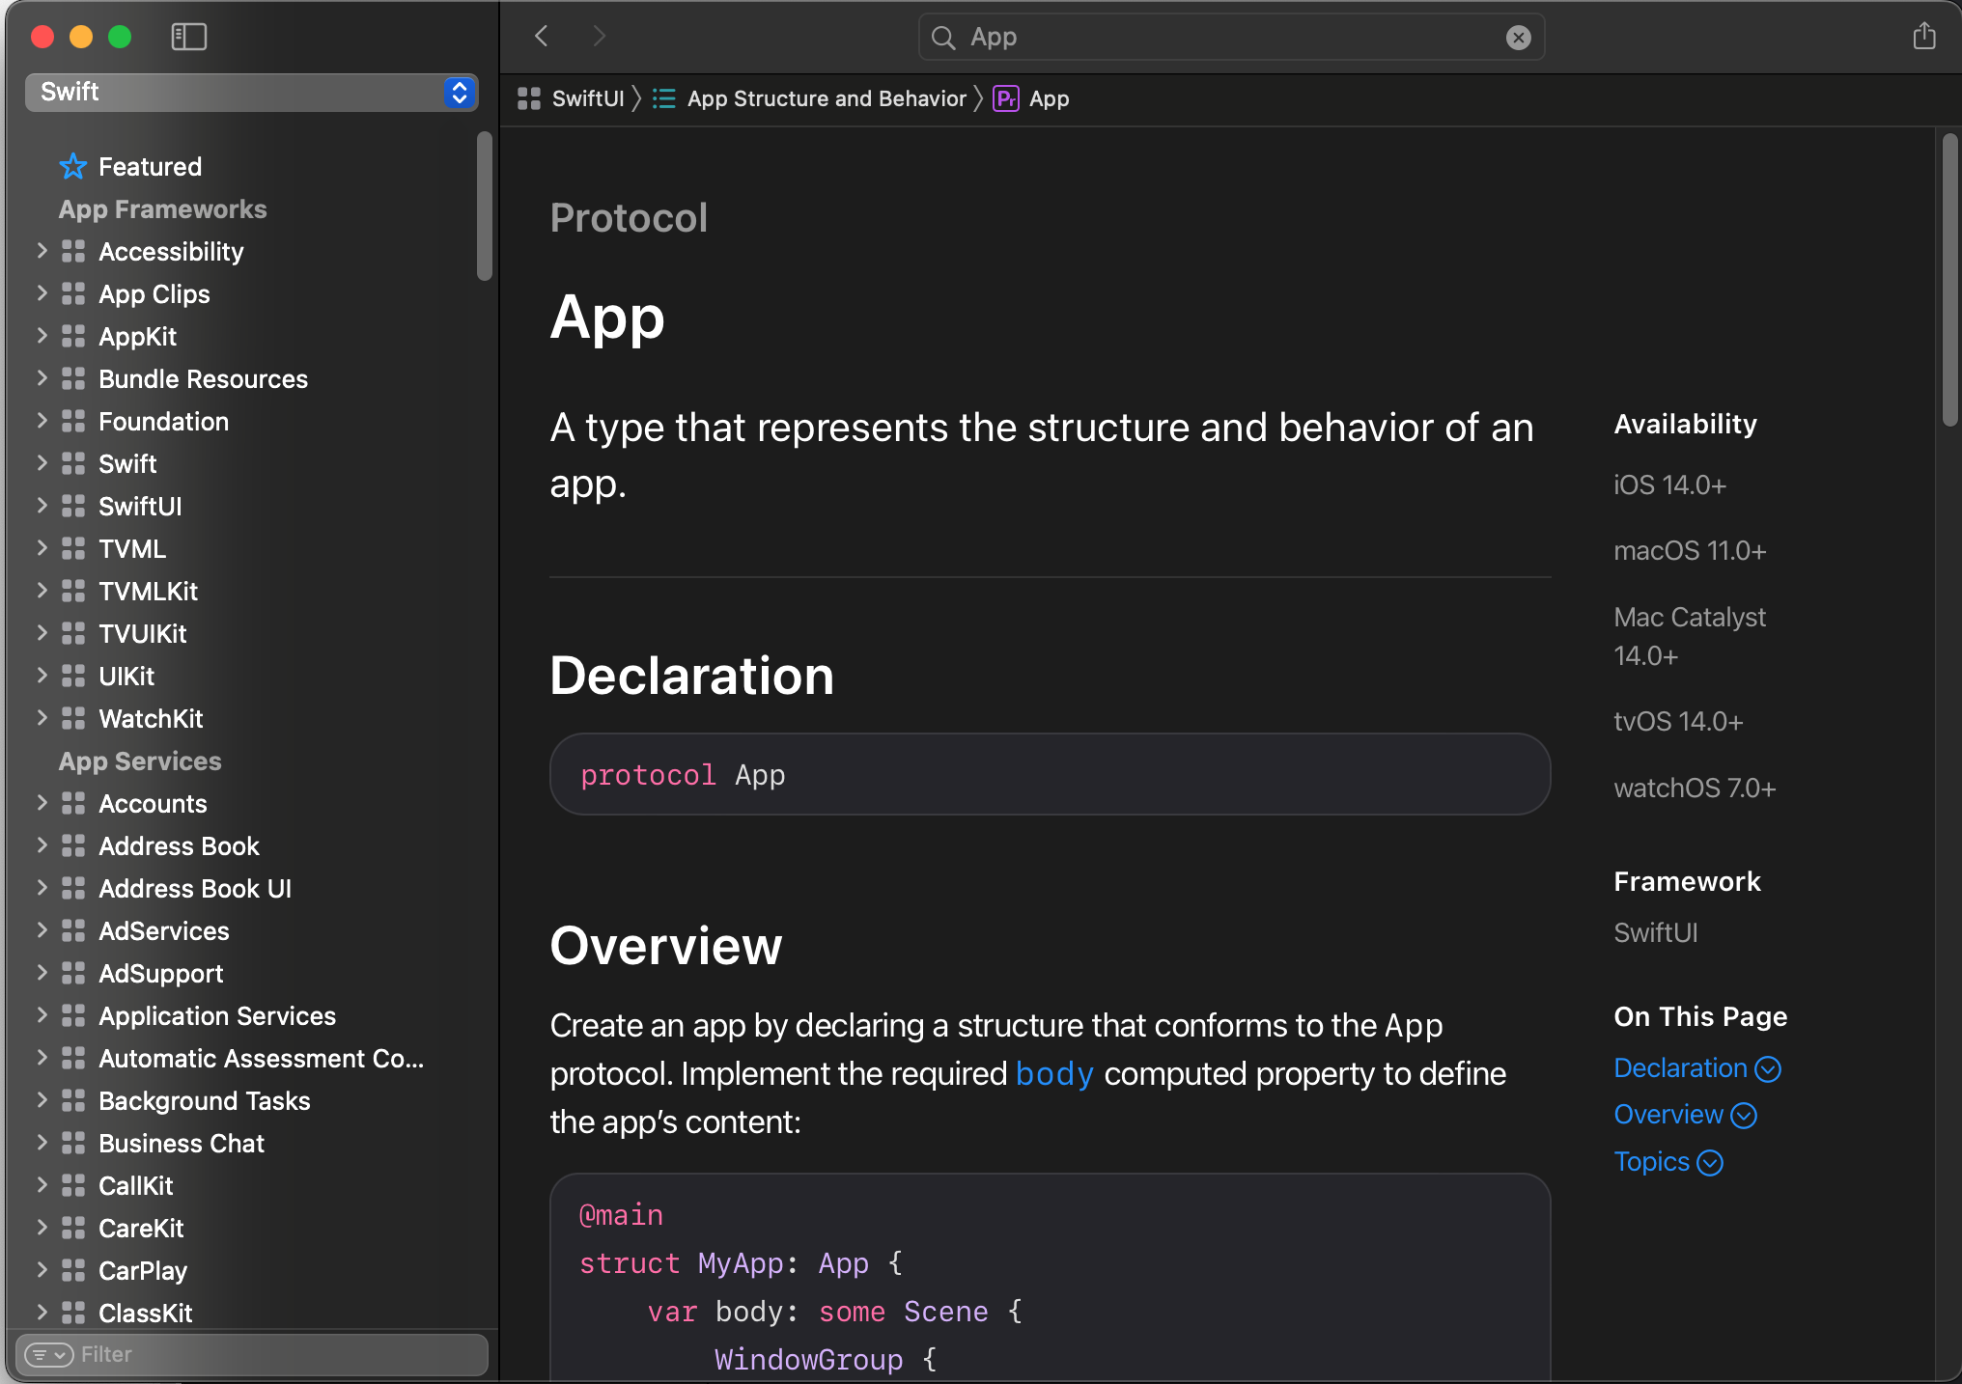The image size is (1962, 1384).
Task: Expand the Foundation framework disclosure arrow
Action: (x=42, y=421)
